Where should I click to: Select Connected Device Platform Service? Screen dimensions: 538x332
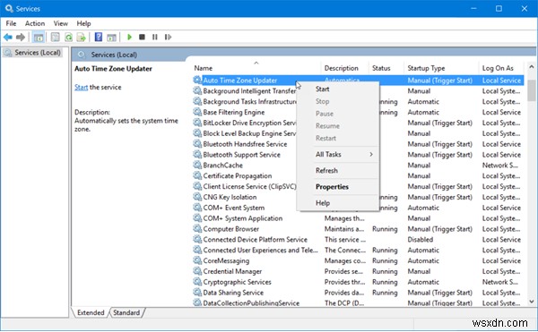(x=358, y=240)
